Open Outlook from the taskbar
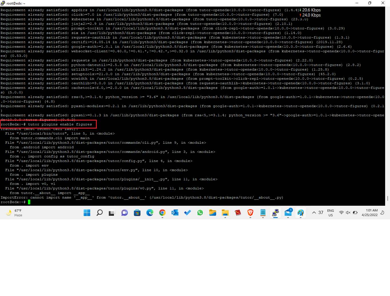Image resolution: width=390 pixels, height=296 pixels. click(175, 213)
